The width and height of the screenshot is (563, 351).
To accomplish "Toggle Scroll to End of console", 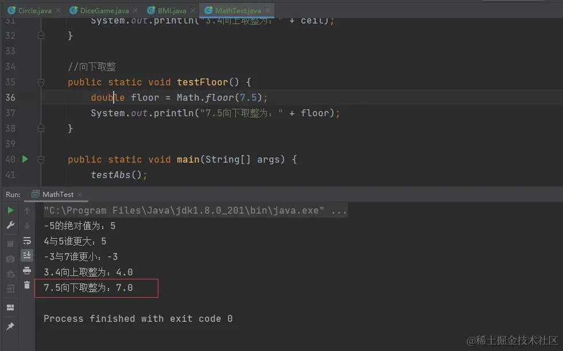I will click(27, 255).
